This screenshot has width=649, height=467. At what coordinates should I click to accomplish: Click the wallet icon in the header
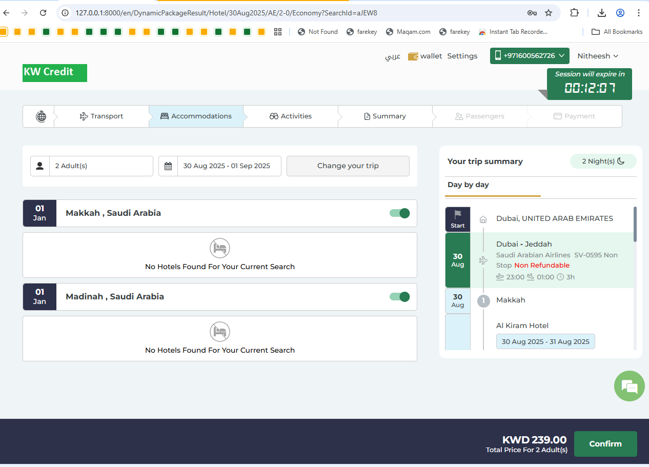[x=413, y=56]
